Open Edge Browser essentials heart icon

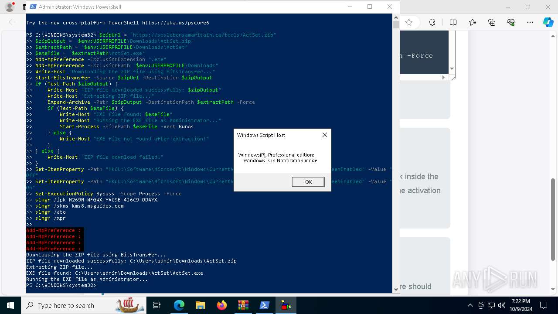(511, 22)
